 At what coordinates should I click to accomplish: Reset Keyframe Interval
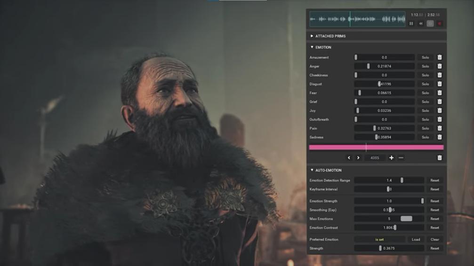(x=435, y=189)
